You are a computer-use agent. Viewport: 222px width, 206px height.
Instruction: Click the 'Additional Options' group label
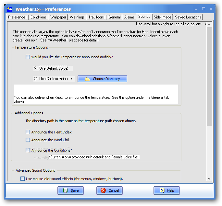click(x=29, y=113)
